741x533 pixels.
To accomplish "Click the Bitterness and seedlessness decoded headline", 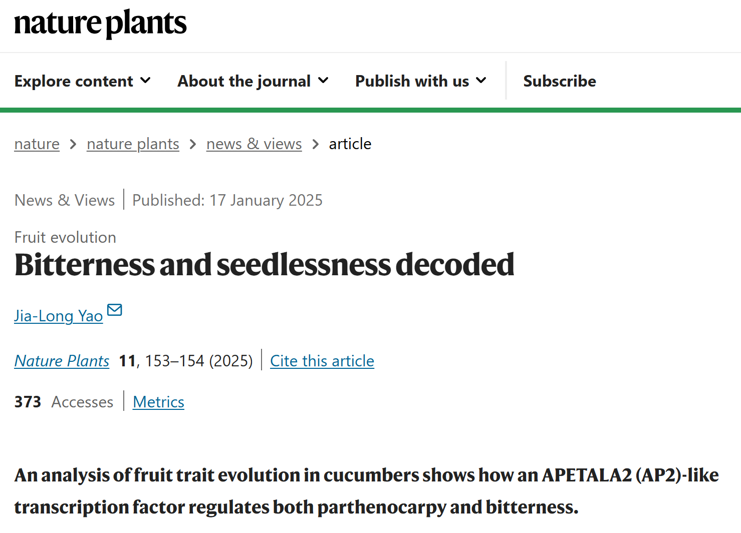I will [x=264, y=265].
